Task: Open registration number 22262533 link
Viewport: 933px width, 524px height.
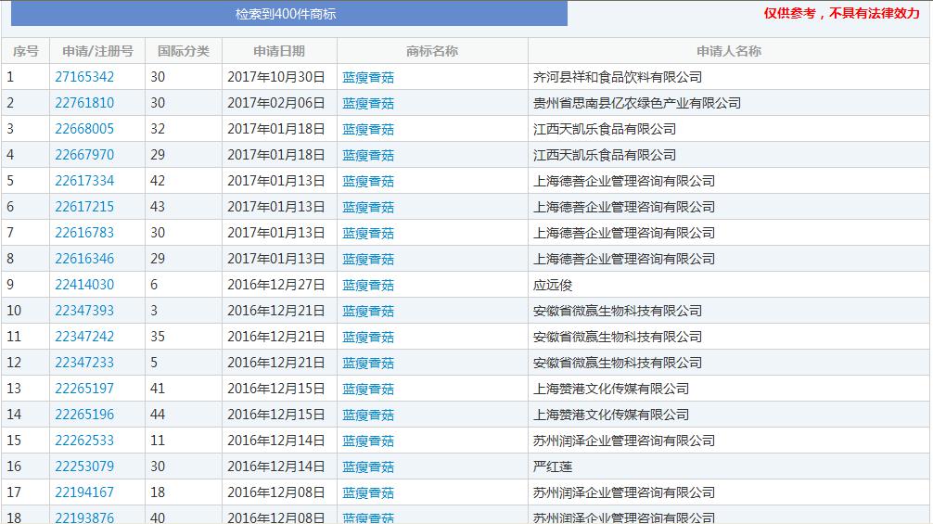Action: coord(84,441)
